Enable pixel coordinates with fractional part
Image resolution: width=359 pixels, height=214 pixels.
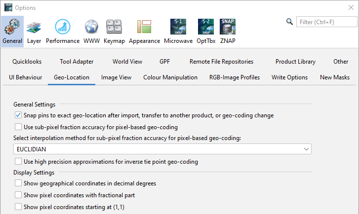tap(18, 195)
